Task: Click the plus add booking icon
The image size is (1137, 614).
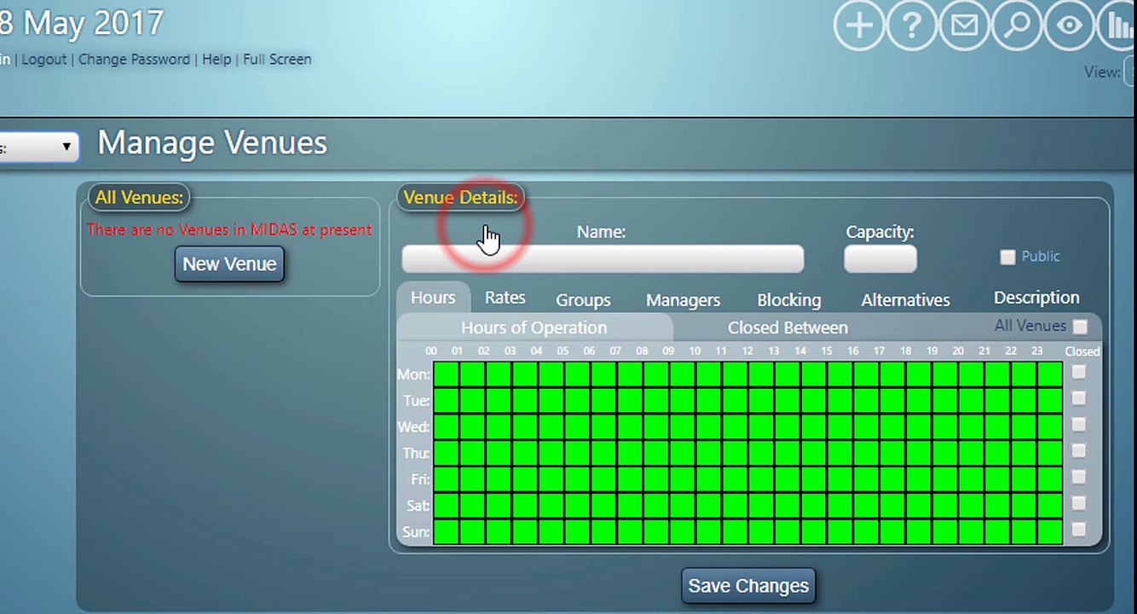Action: pos(858,26)
